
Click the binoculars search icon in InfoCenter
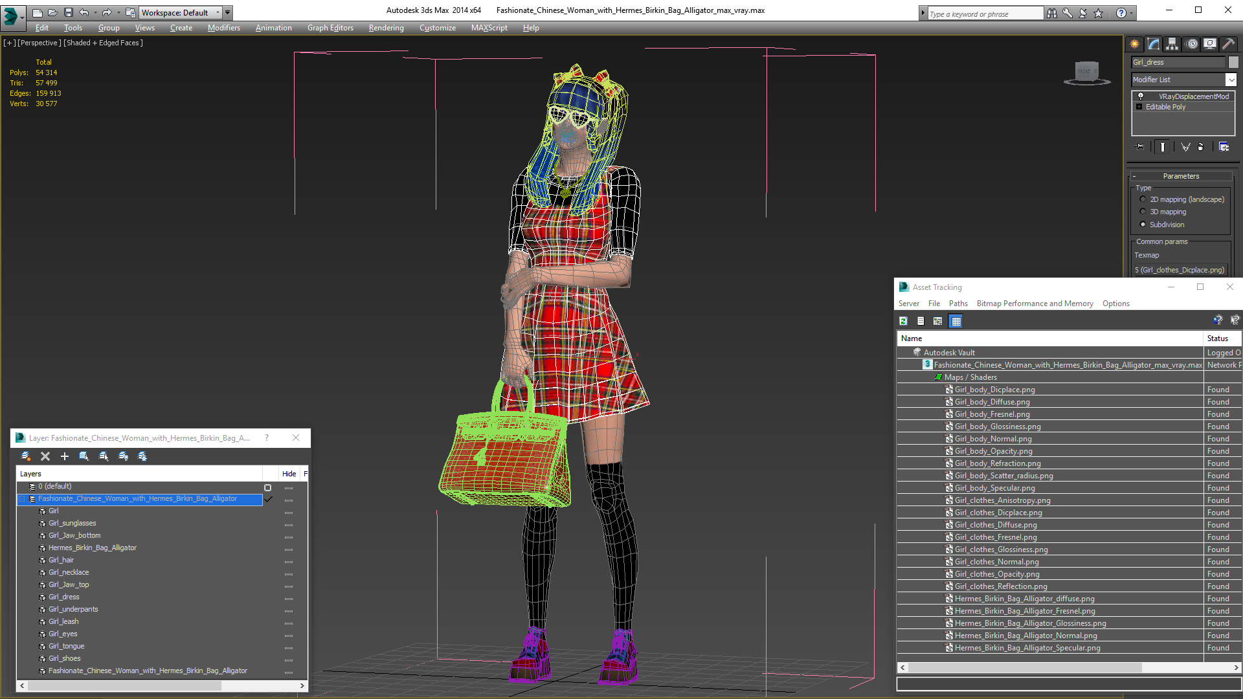tap(1052, 13)
